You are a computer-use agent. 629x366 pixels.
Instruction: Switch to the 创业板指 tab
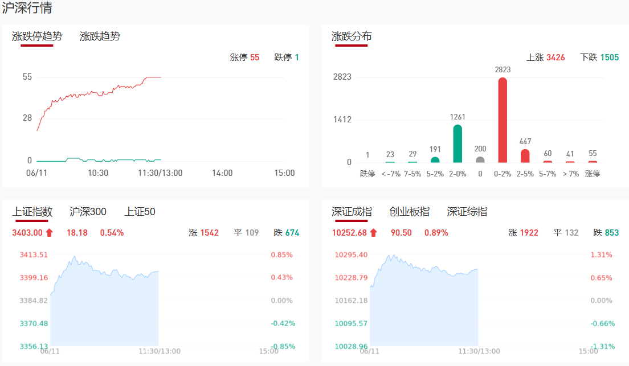click(409, 212)
